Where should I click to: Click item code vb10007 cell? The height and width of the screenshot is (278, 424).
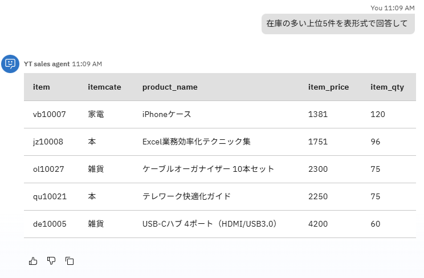pyautogui.click(x=50, y=114)
